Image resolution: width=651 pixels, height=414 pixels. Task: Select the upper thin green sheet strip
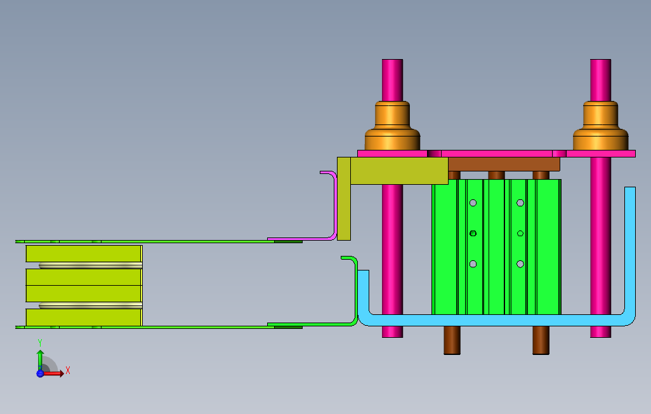click(x=159, y=241)
